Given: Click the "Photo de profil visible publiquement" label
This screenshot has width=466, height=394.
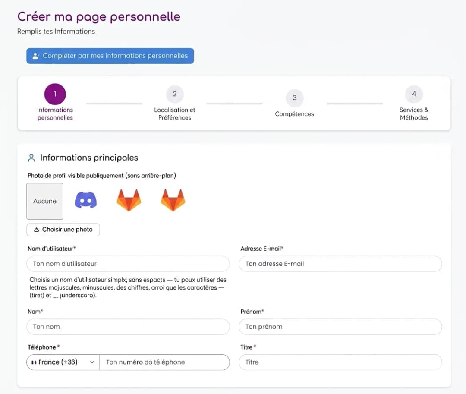Looking at the screenshot, I should [102, 176].
